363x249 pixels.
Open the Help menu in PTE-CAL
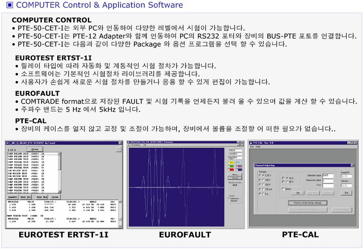(x=258, y=146)
